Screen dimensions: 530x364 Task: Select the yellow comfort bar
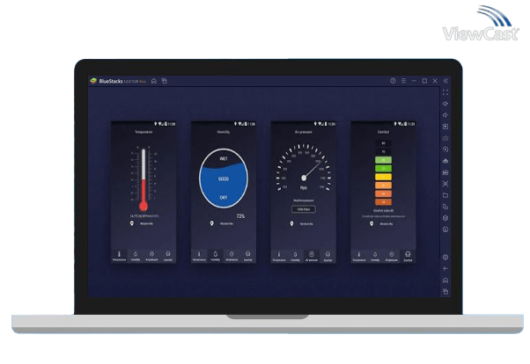click(383, 177)
